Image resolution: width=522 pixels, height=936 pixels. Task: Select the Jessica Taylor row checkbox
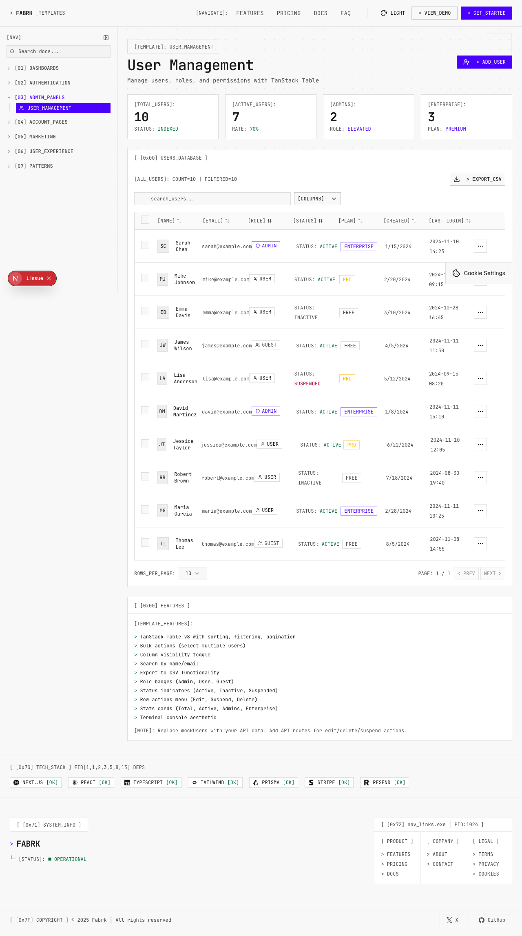145,443
